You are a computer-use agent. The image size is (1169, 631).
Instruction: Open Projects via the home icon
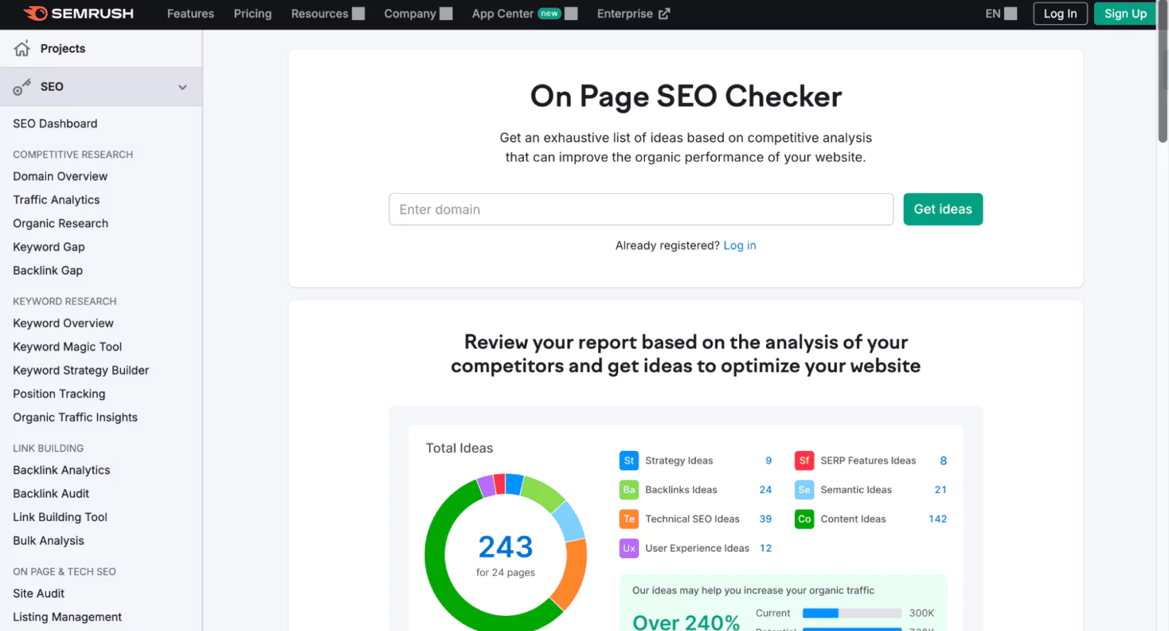(x=21, y=47)
